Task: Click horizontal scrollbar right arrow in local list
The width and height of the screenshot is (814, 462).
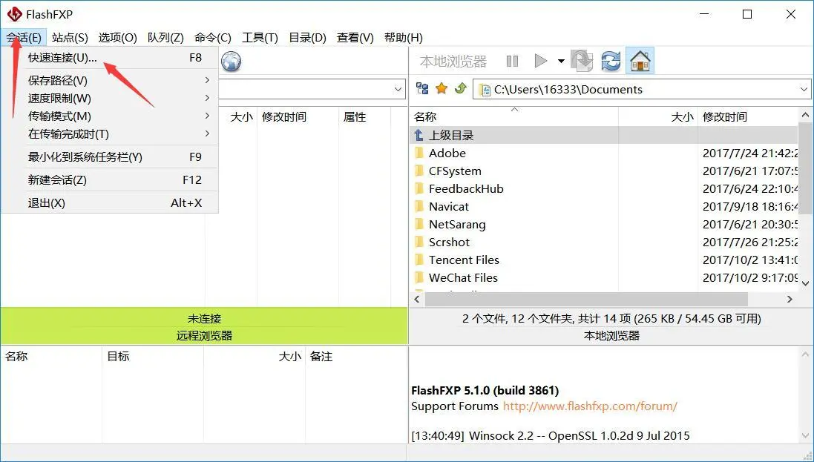Action: (x=790, y=299)
